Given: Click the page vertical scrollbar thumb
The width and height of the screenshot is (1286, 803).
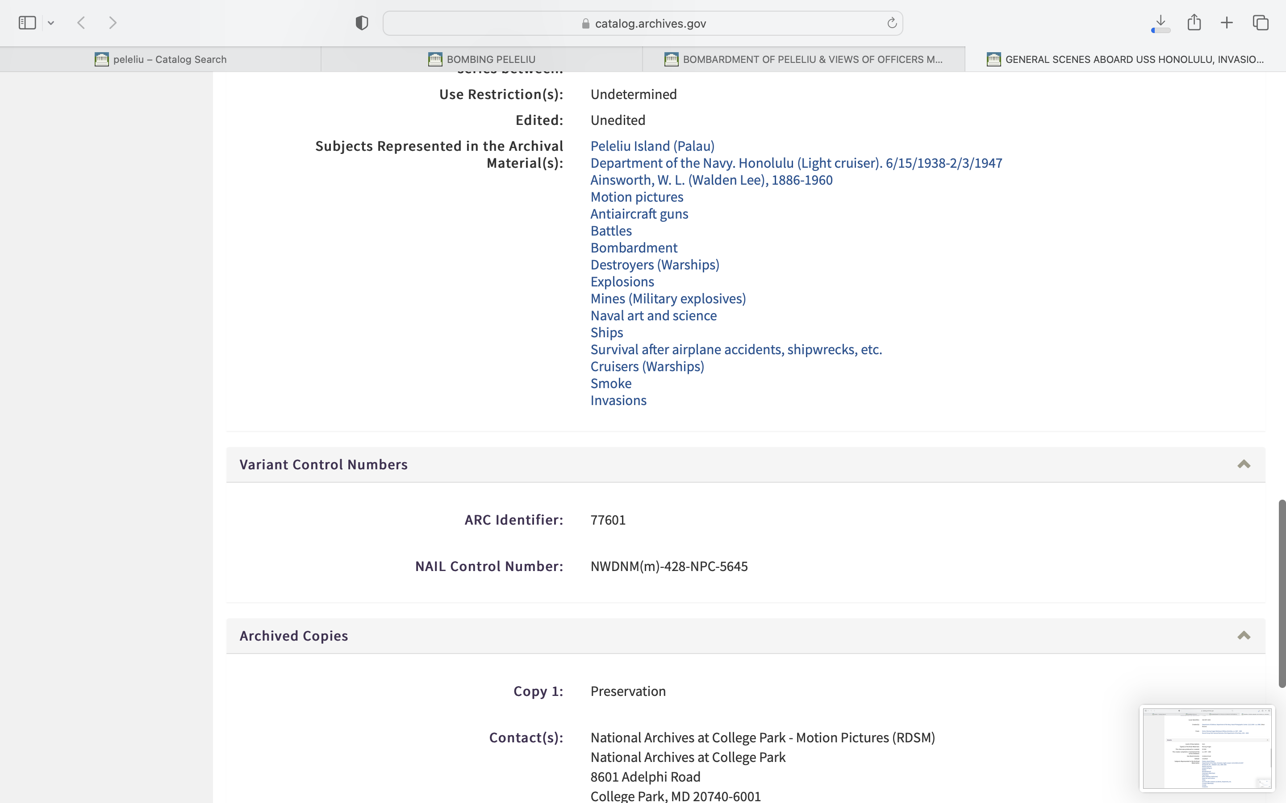Looking at the screenshot, I should click(x=1281, y=593).
